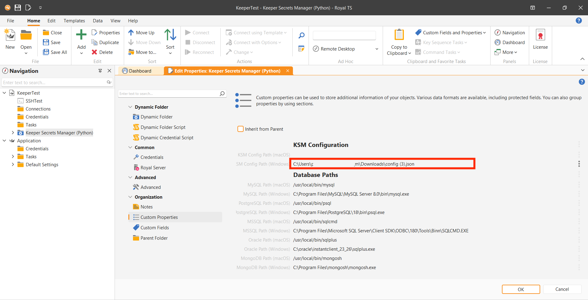Click the Add green plus icon
The height and width of the screenshot is (300, 588).
pyautogui.click(x=81, y=35)
